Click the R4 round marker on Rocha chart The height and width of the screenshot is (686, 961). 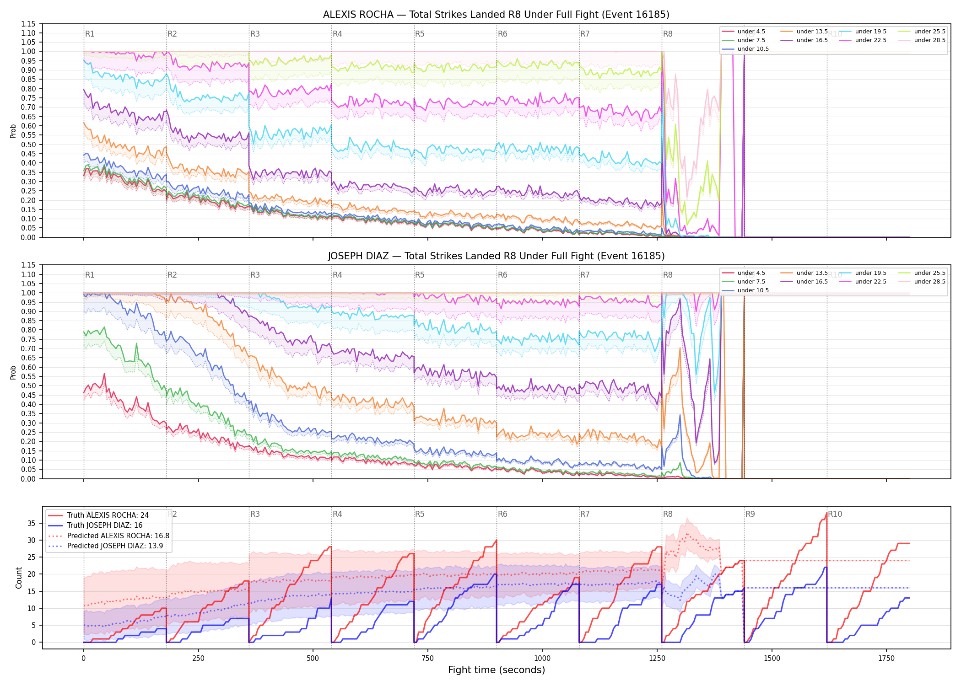tap(337, 34)
